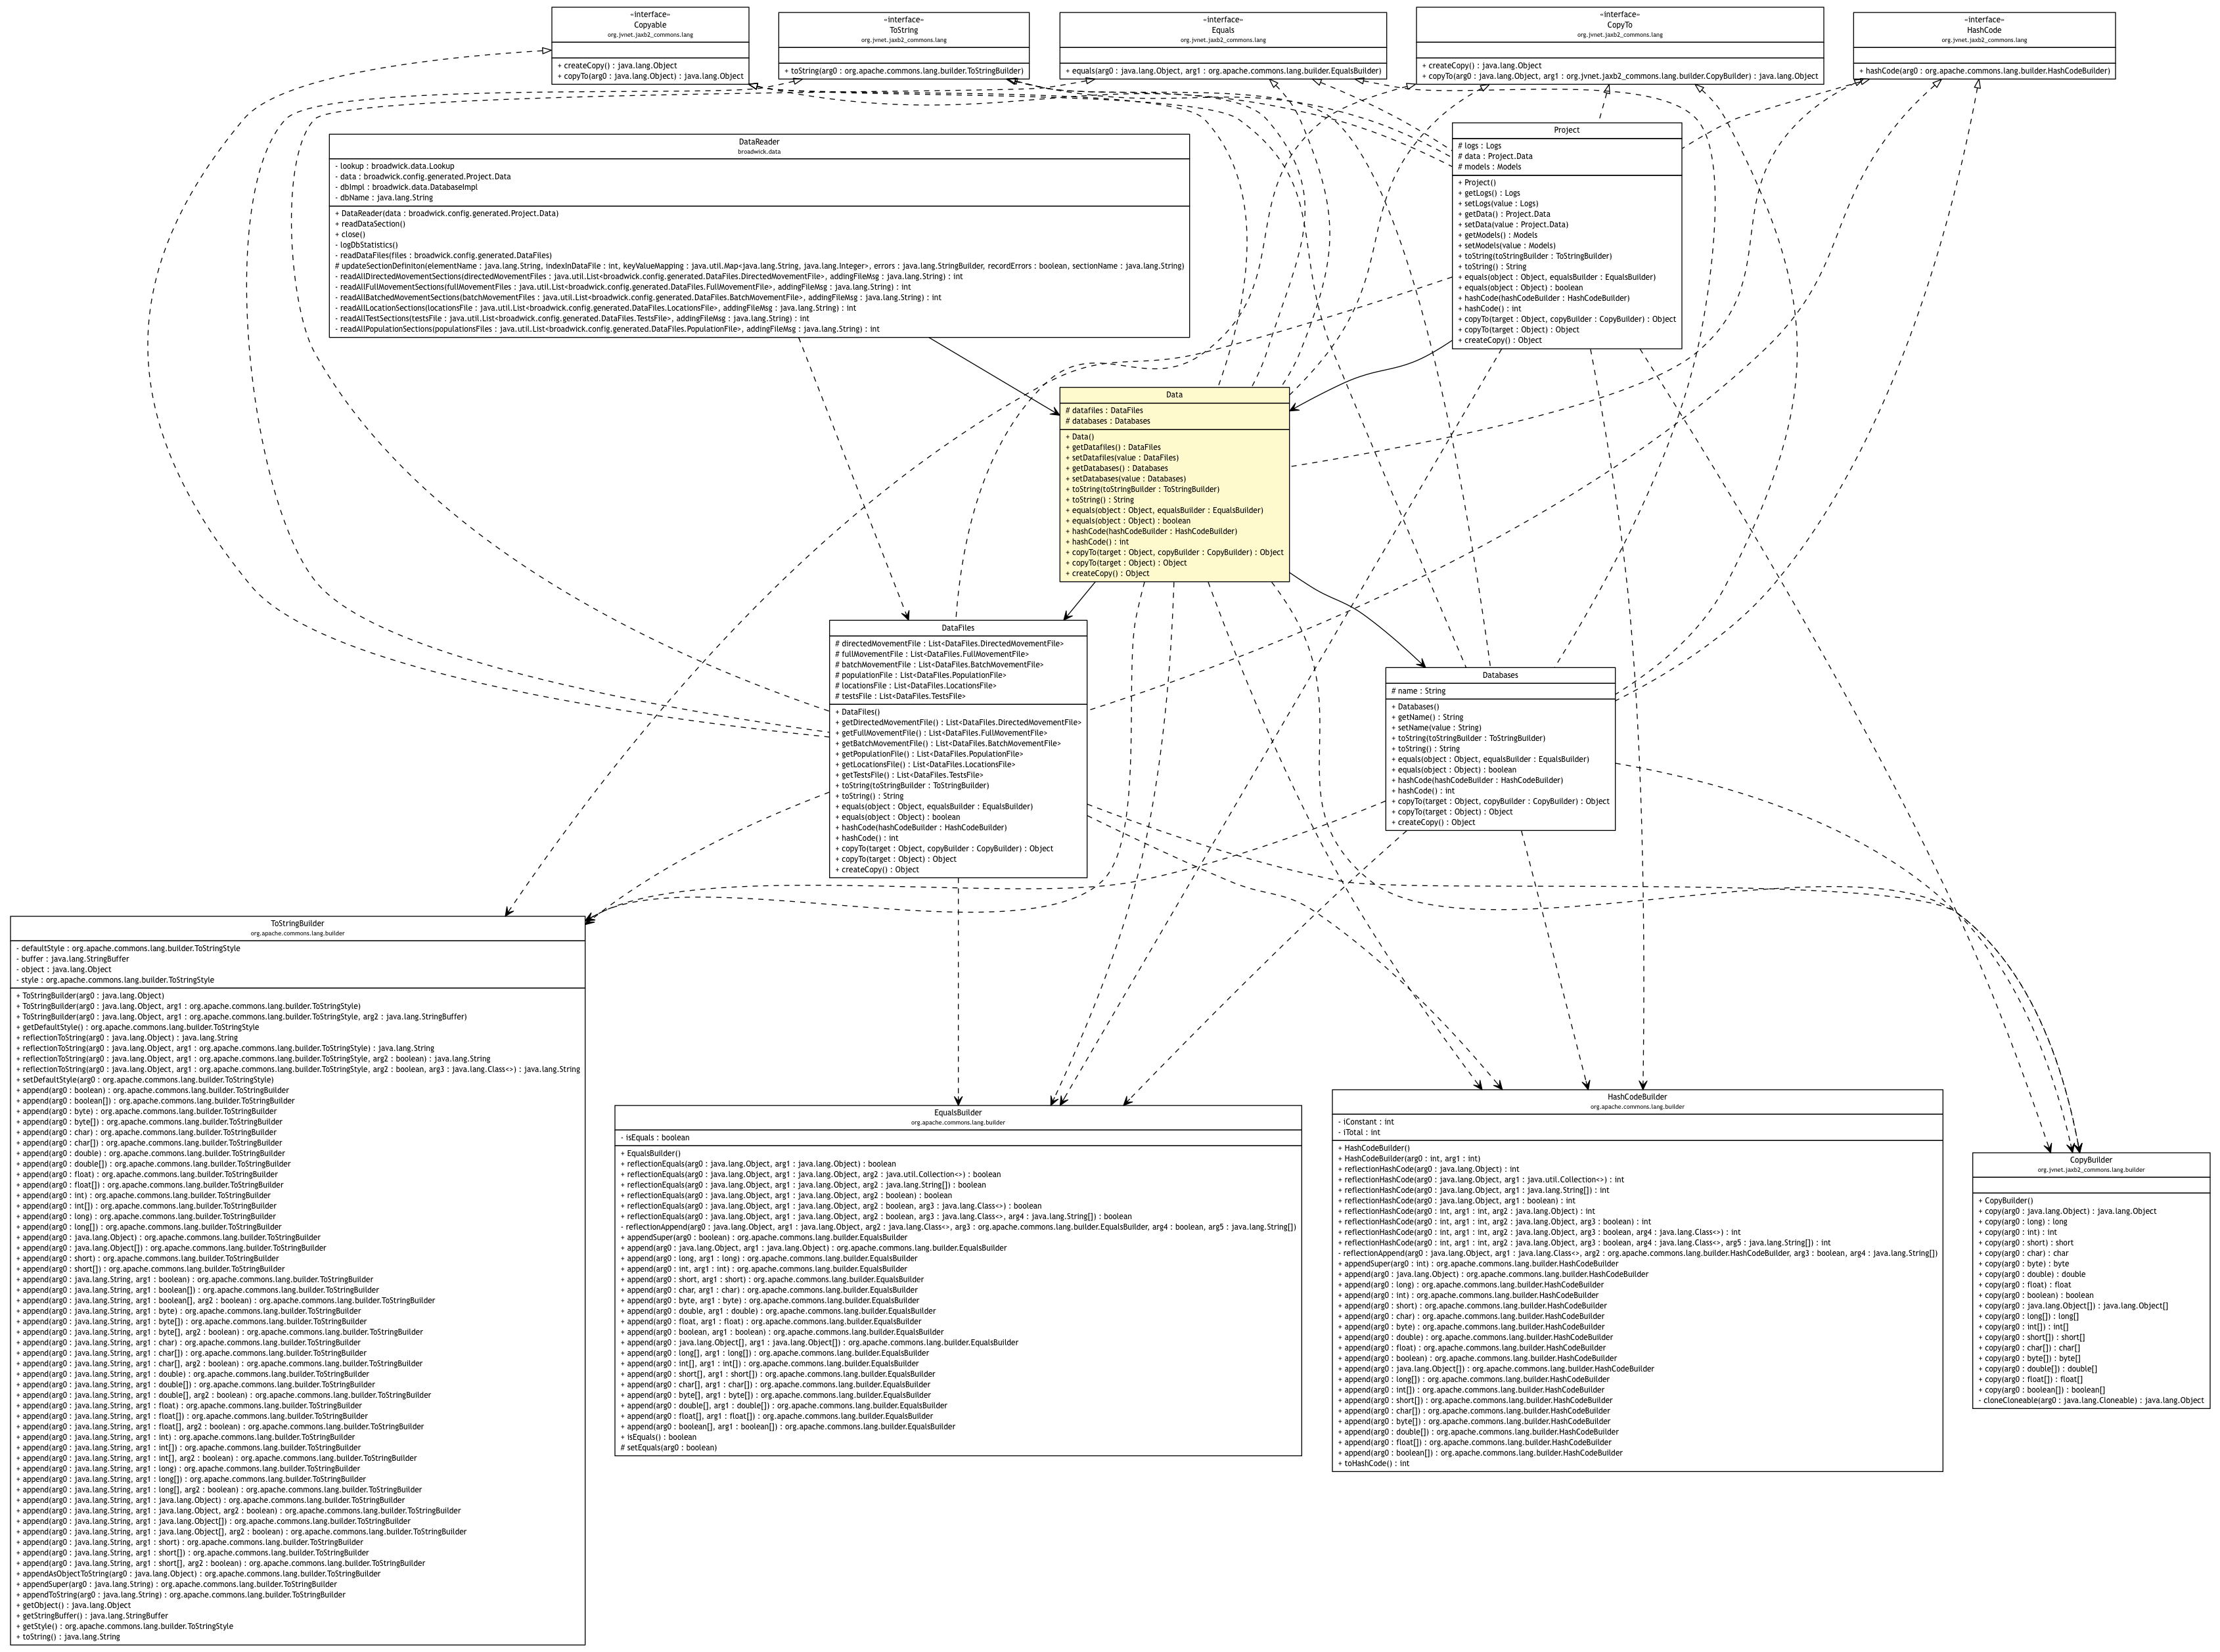Click the ToString interface title
Viewport: 2220px width, 1652px height.
903,30
